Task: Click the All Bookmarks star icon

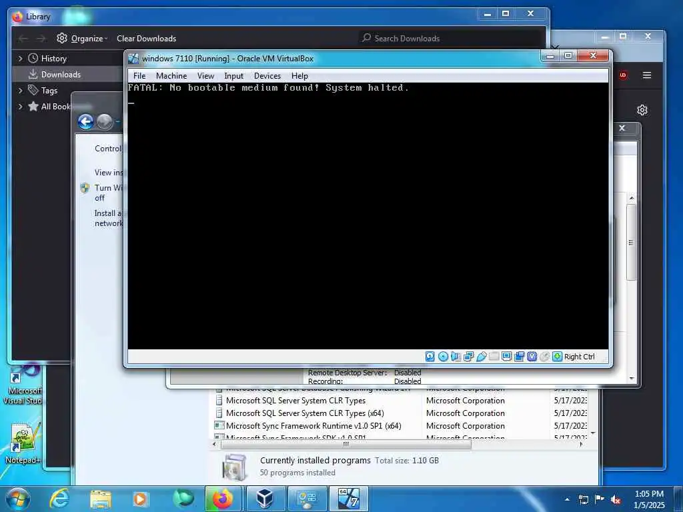Action: point(33,106)
